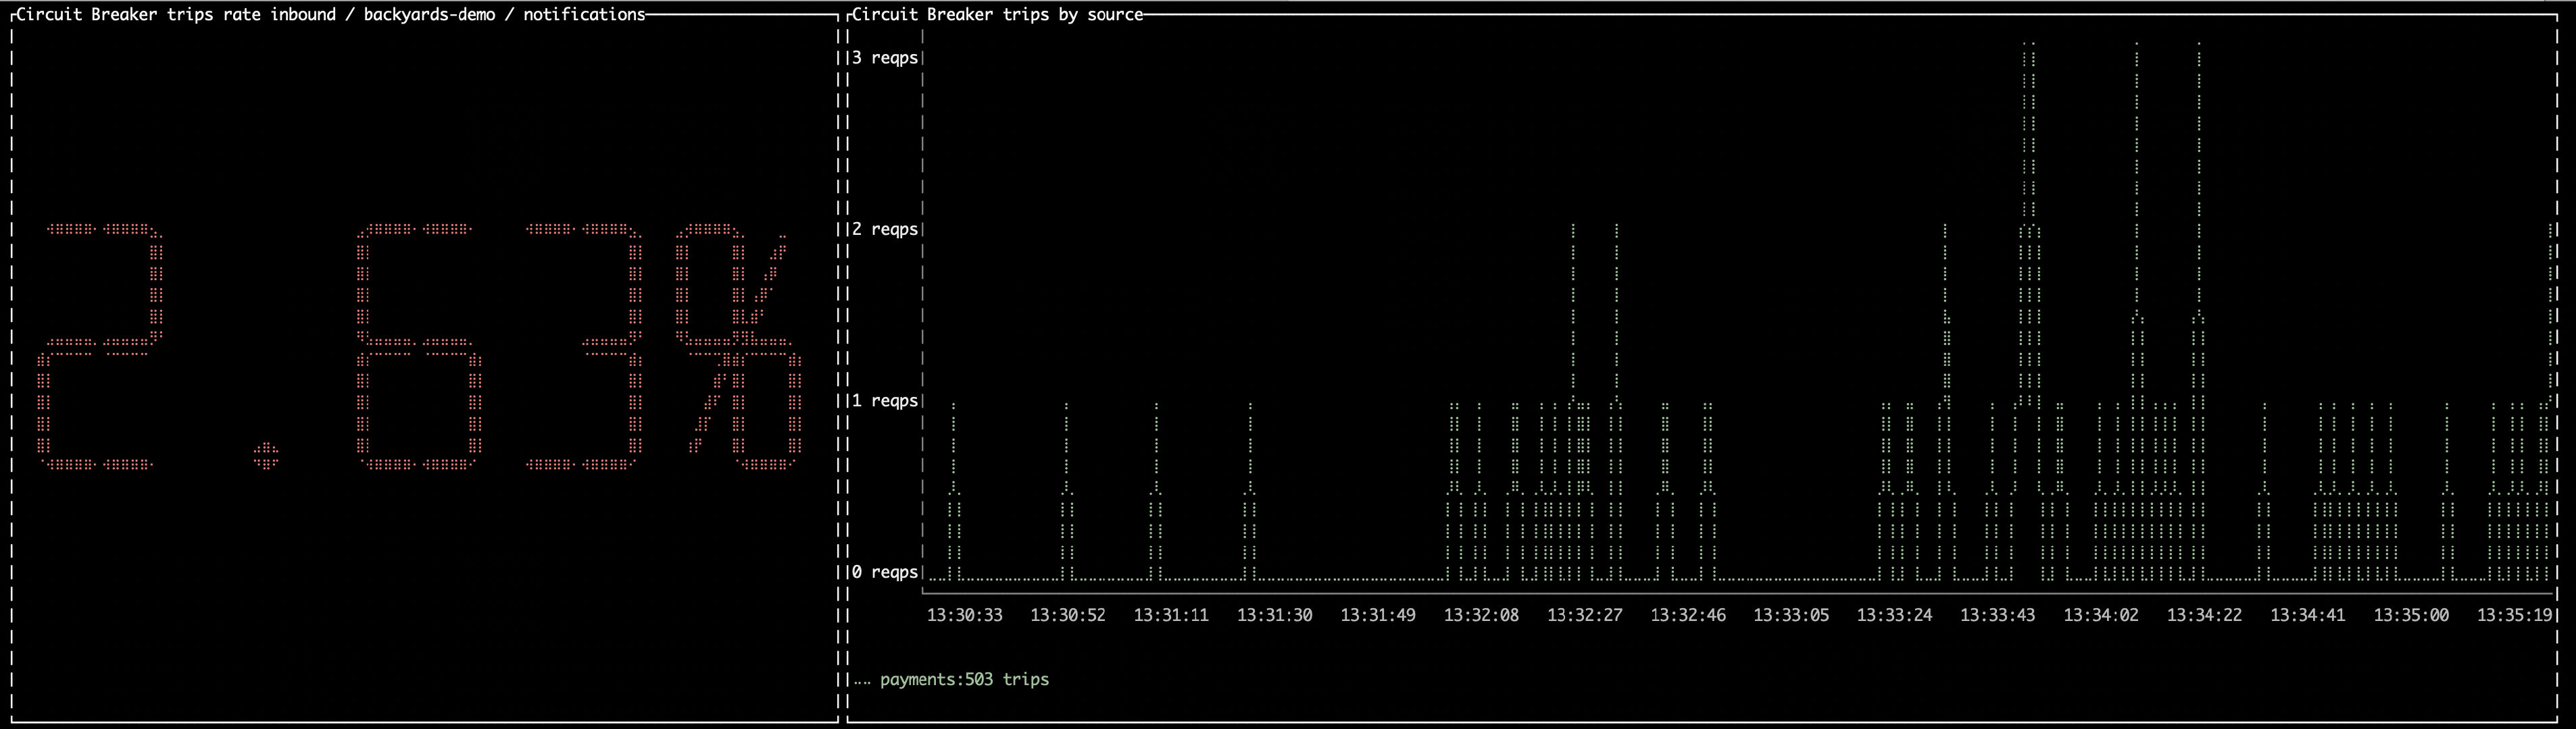Click the 13:32:08 time axis label
Screen dimensions: 2576x729
1481,615
